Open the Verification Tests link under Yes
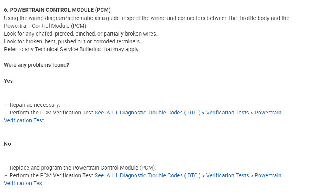This screenshot has width=310, height=193. (227, 113)
